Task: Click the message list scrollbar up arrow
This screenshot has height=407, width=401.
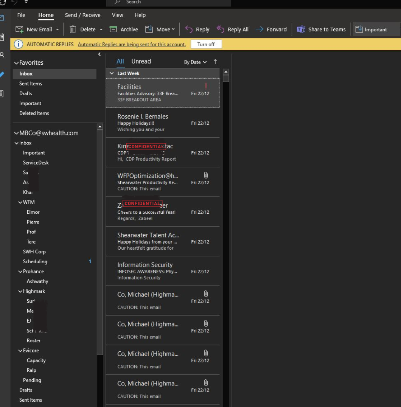Action: 226,72
